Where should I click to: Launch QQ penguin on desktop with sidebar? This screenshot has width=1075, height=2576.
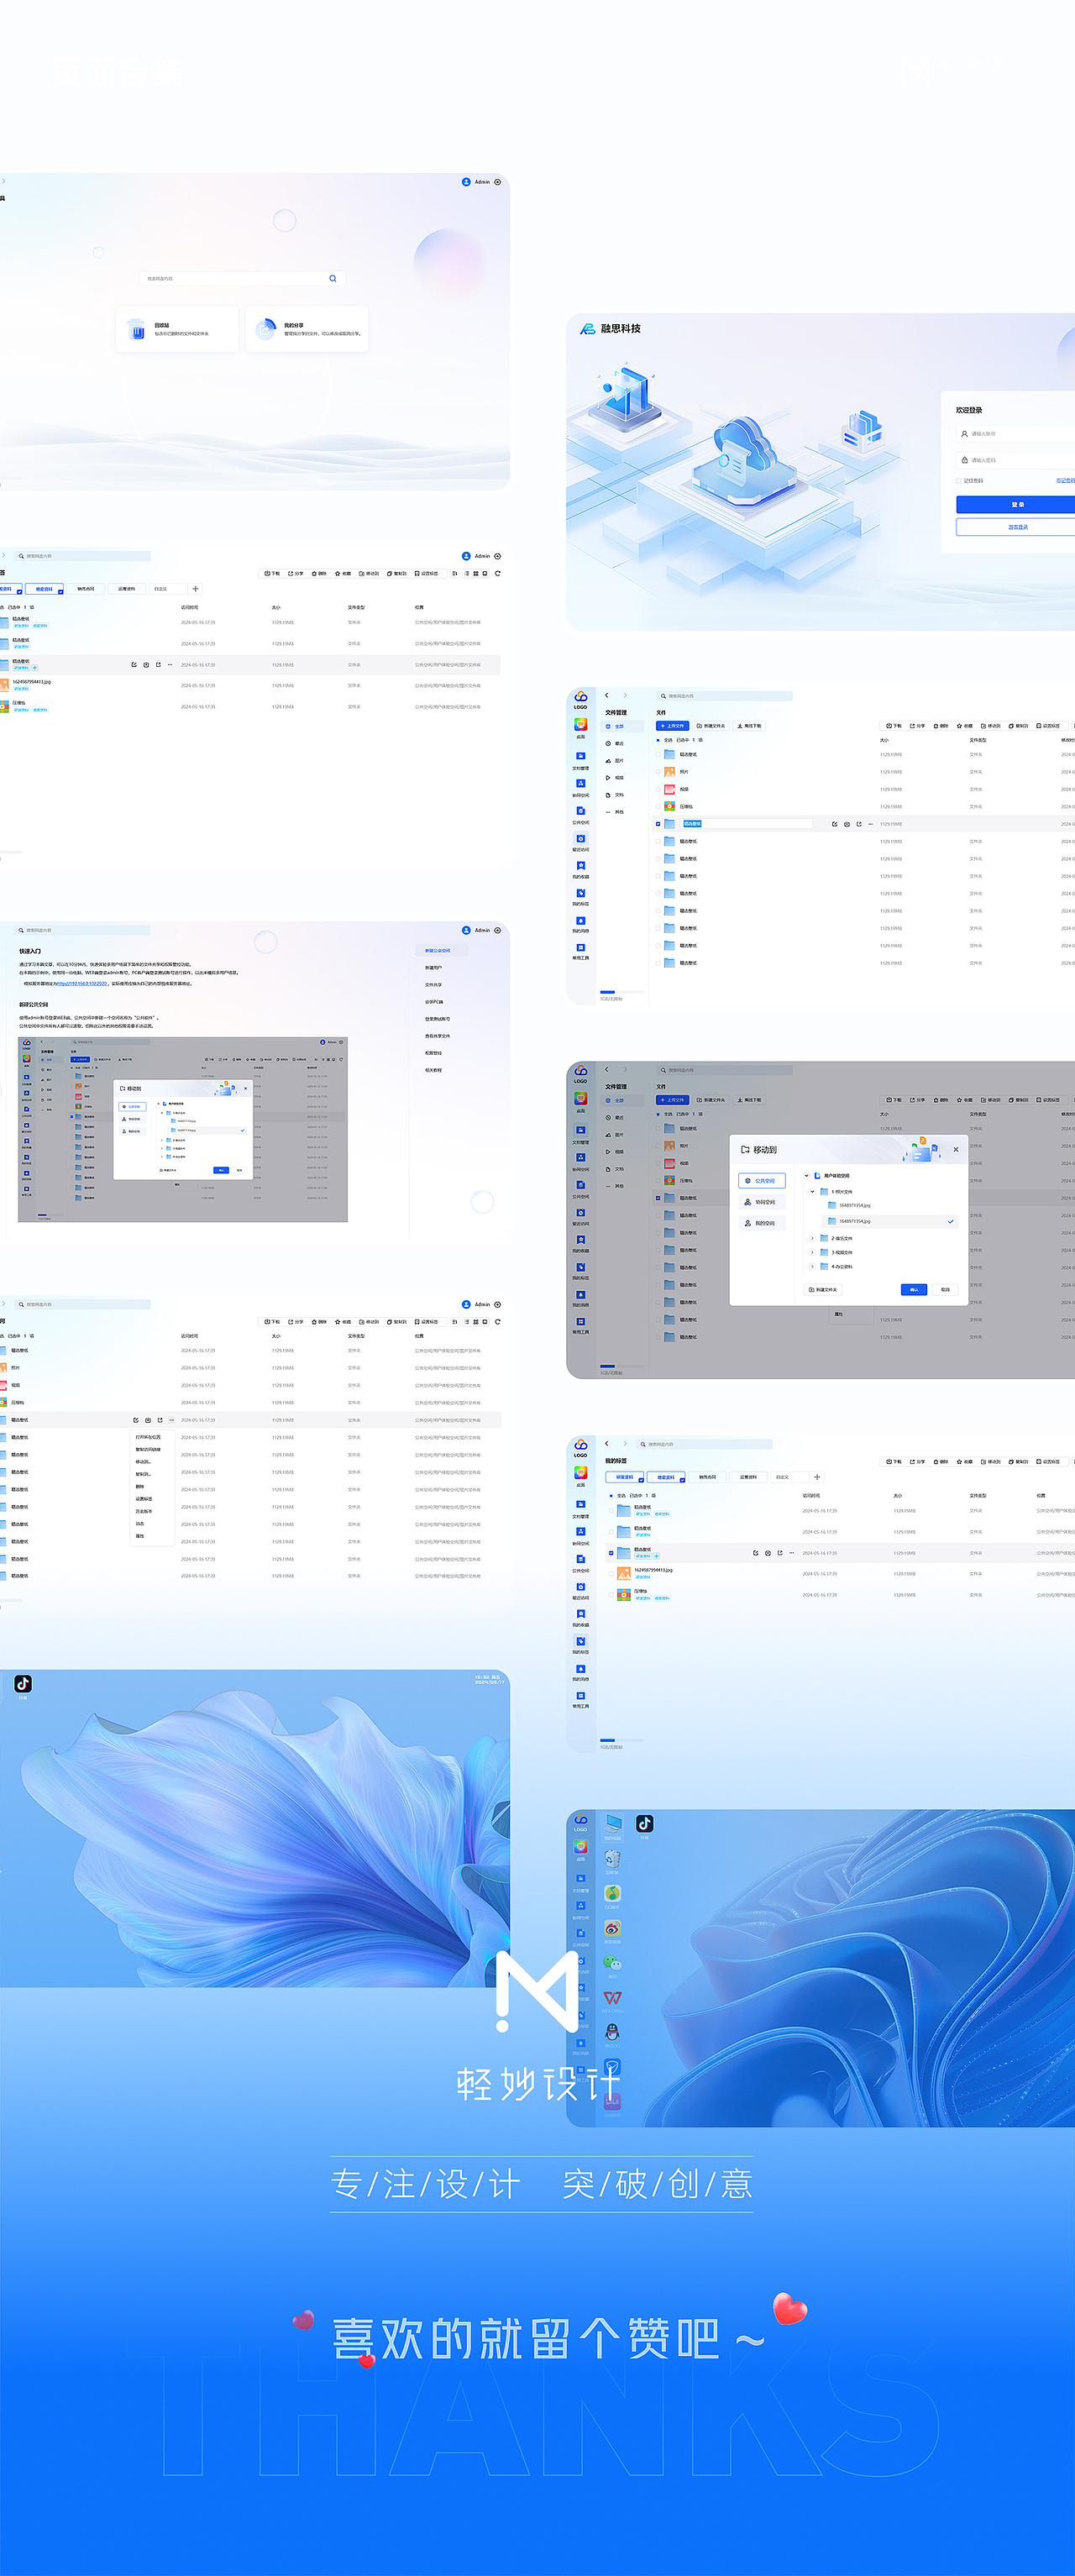pyautogui.click(x=613, y=2031)
